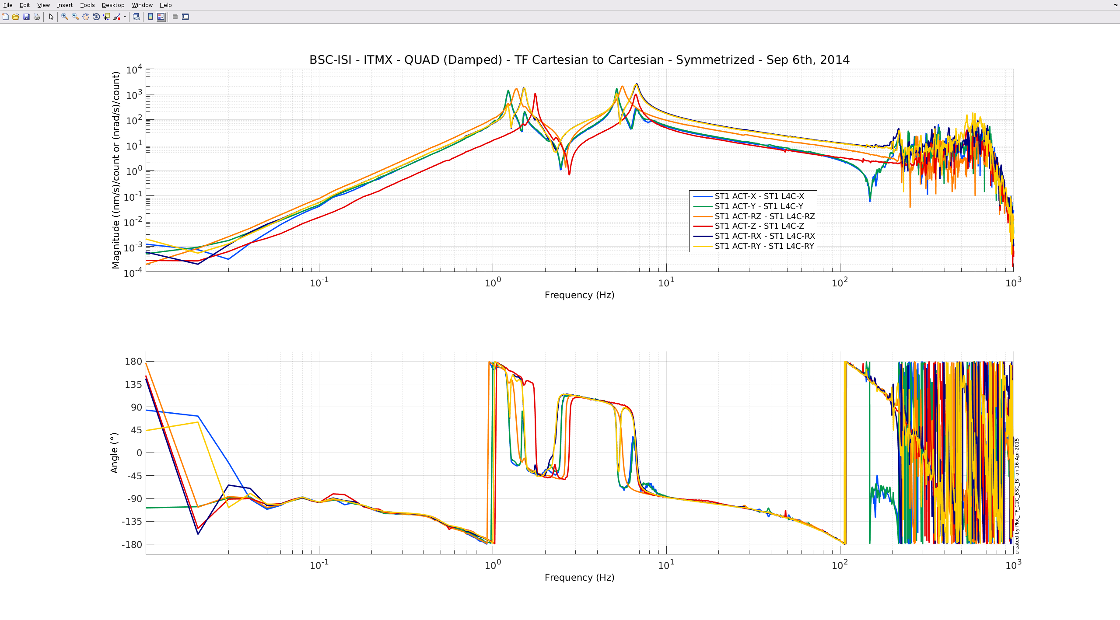Activate the Data Cursor tool
Viewport: 1120px width, 620px height.
coord(107,17)
